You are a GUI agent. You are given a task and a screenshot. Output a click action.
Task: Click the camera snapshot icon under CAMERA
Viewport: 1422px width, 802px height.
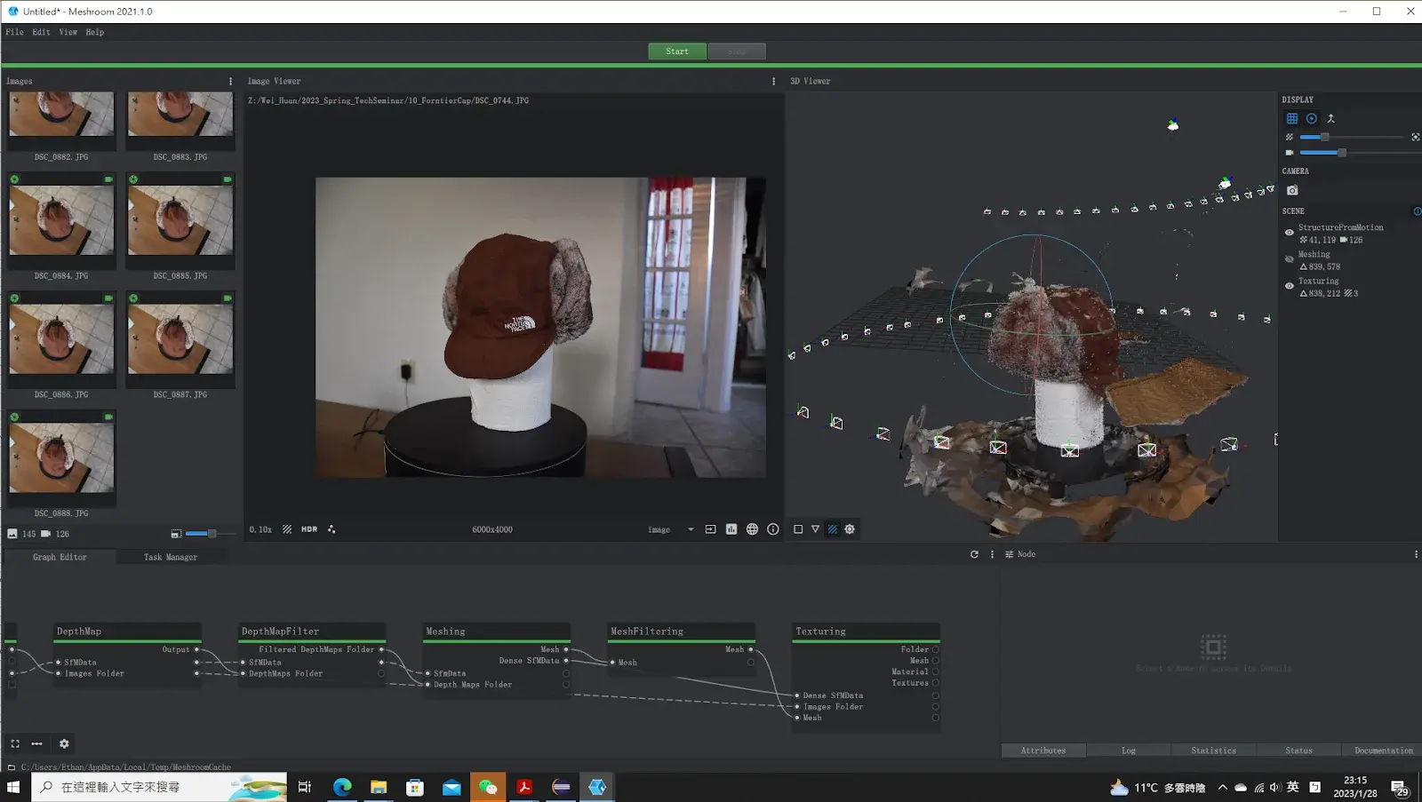1292,190
